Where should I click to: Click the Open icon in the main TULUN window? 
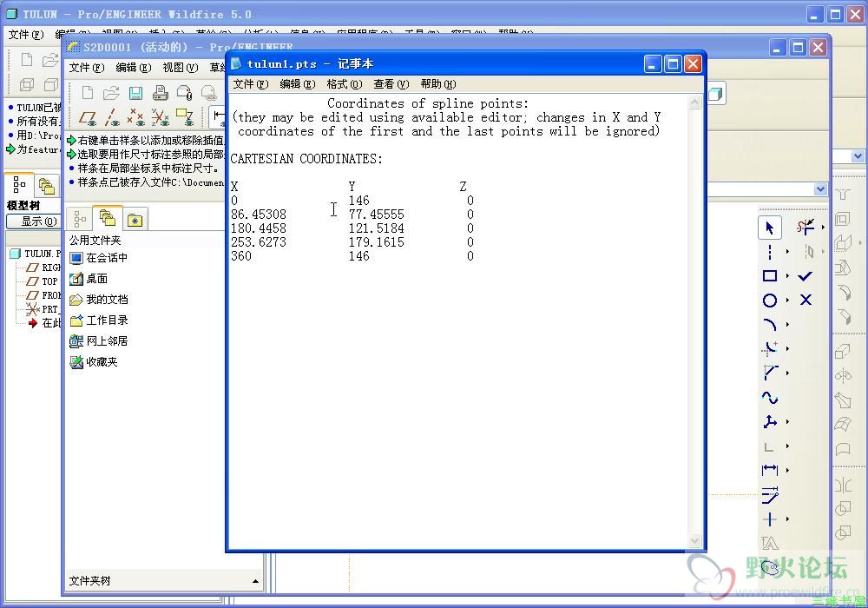(x=51, y=59)
